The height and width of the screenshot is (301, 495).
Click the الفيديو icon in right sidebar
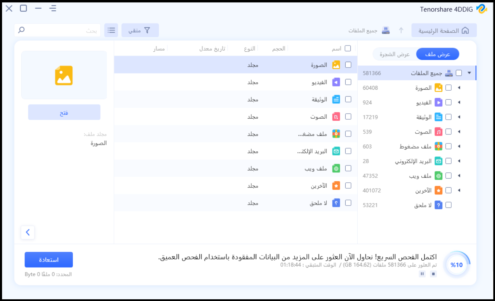point(439,102)
